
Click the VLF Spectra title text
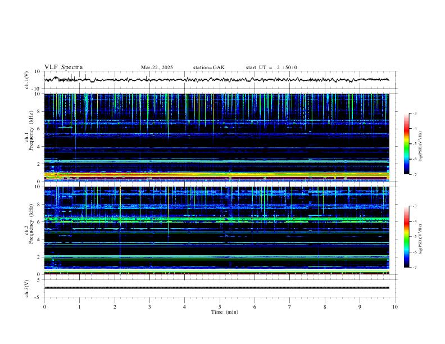[63, 67]
